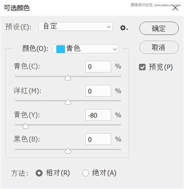The width and height of the screenshot is (184, 189).
Task: Select the 相对(R) method radio button
Action: (39, 173)
